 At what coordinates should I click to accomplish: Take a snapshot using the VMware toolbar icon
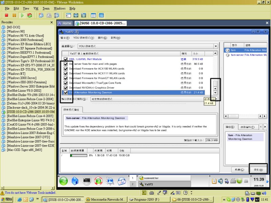point(41,15)
